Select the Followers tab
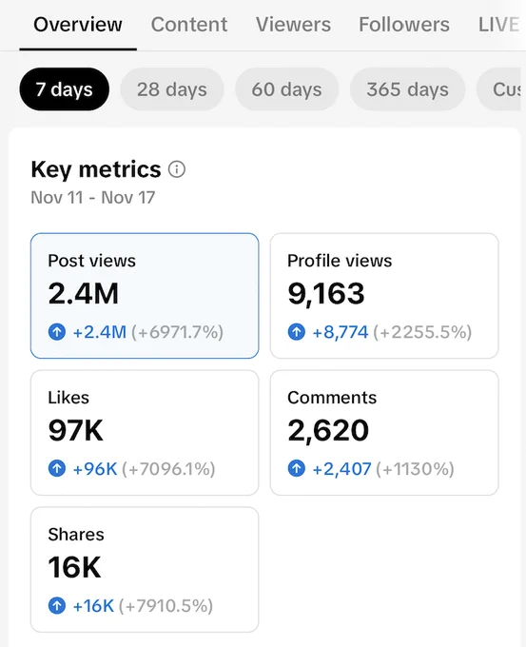526x647 pixels. (404, 25)
